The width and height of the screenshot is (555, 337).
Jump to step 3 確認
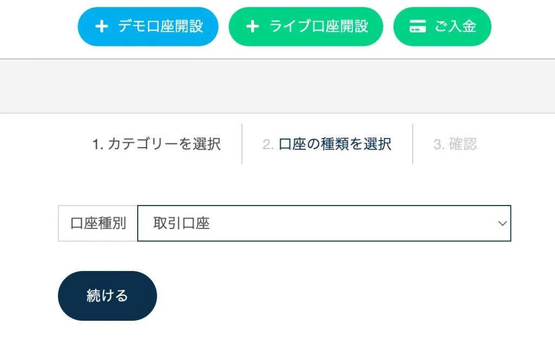coord(455,144)
